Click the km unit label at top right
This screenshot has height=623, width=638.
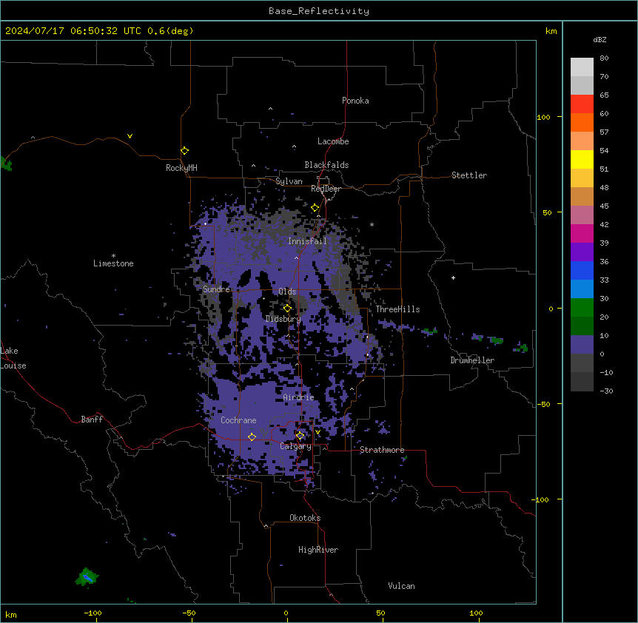(x=551, y=31)
